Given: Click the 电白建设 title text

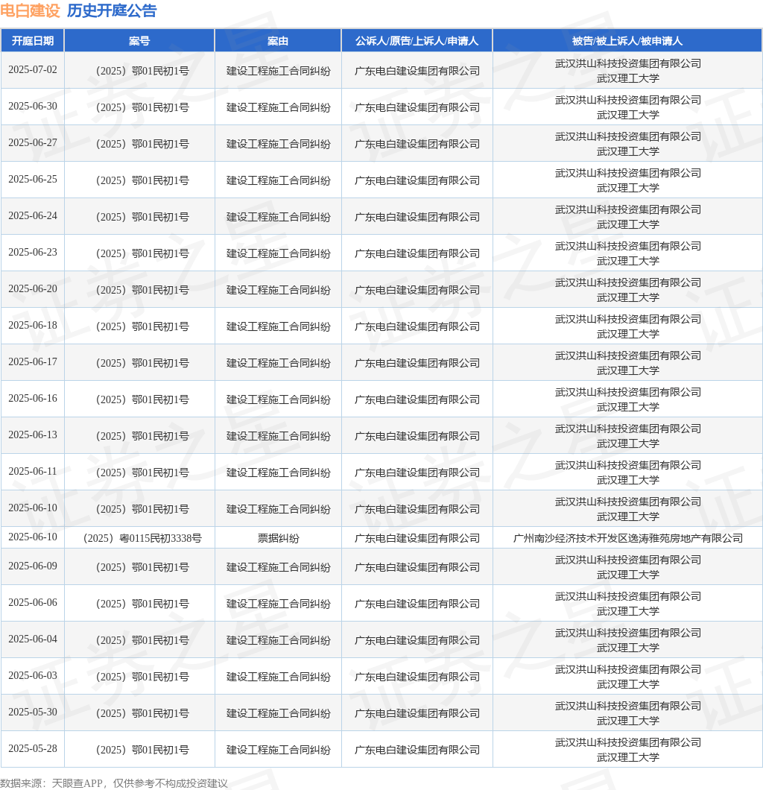Looking at the screenshot, I should click(31, 10).
